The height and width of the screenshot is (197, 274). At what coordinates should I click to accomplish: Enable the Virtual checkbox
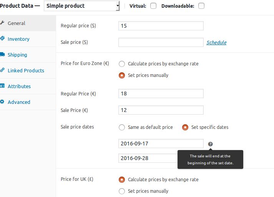pos(153,6)
